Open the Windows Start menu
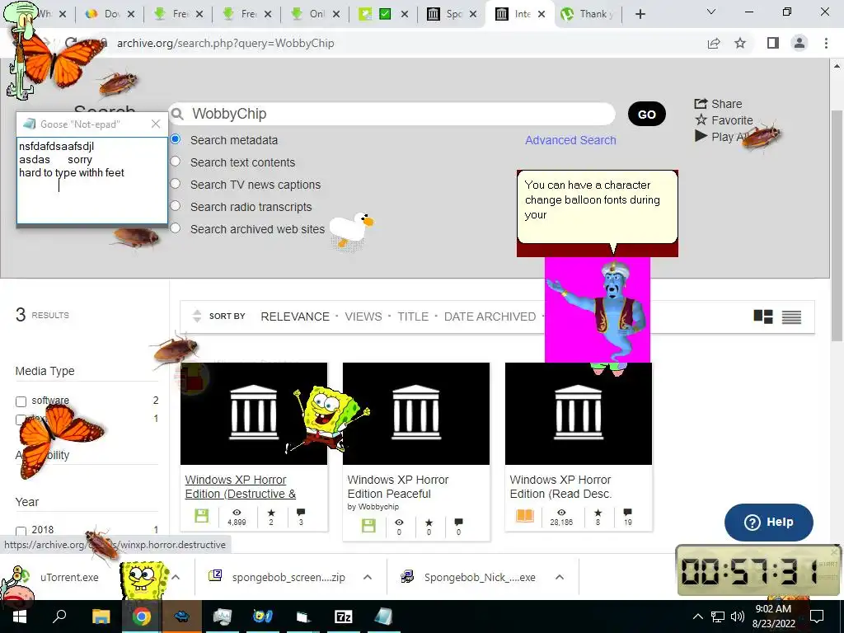 coord(18,617)
